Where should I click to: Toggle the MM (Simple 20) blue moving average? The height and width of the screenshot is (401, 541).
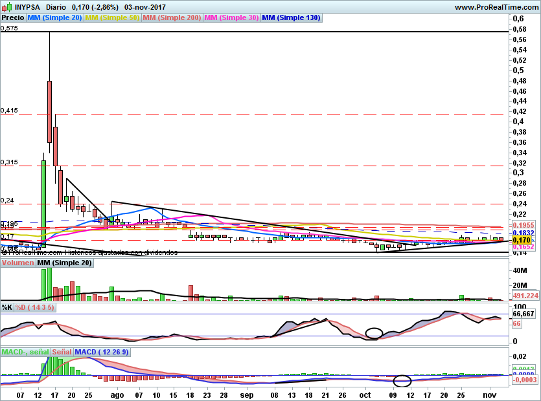pyautogui.click(x=55, y=18)
